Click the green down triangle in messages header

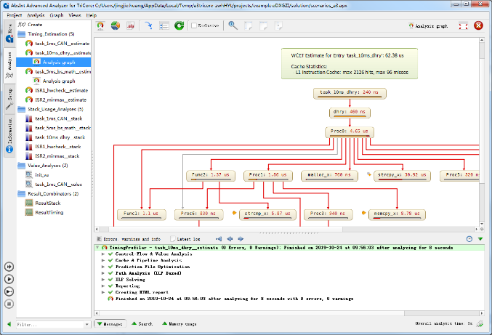click(x=480, y=239)
